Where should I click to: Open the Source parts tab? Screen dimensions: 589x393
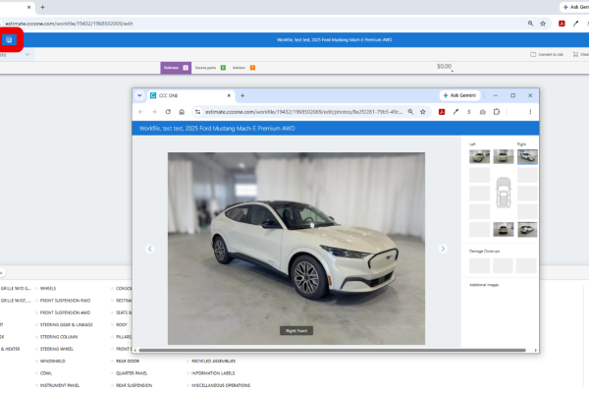[210, 68]
